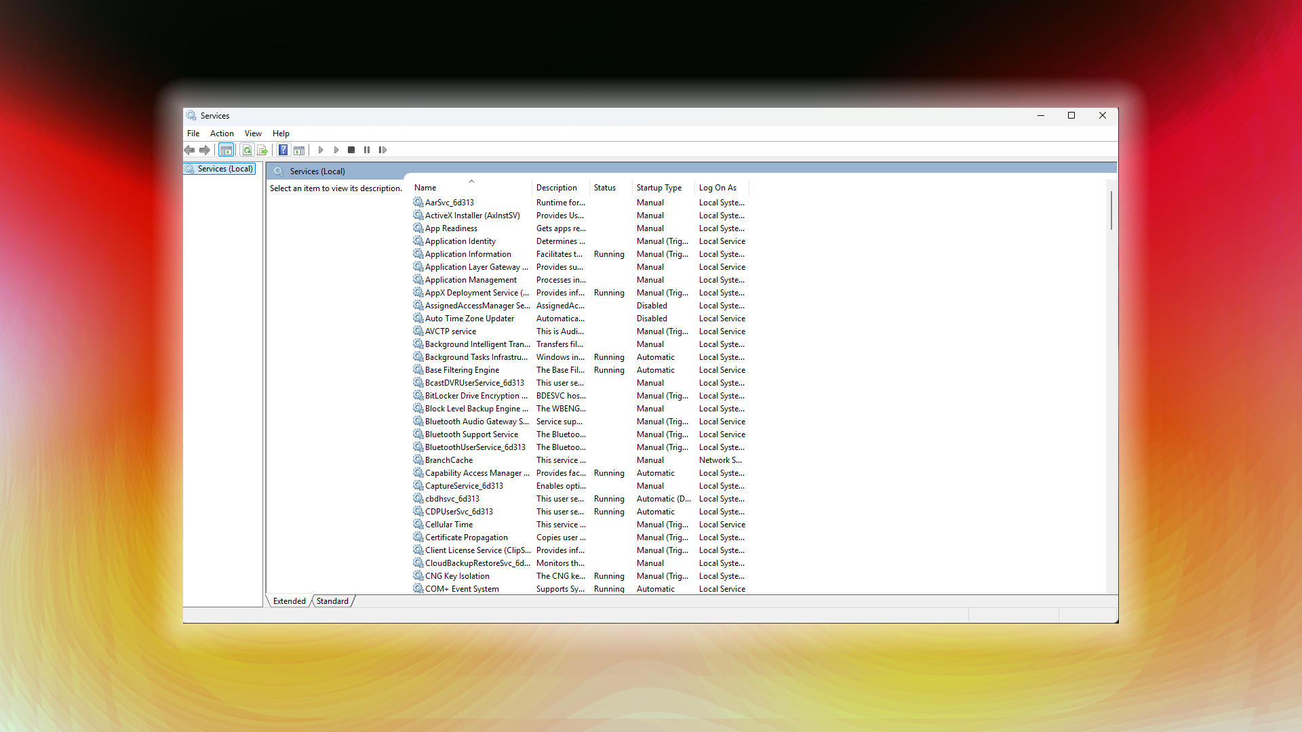This screenshot has height=732, width=1302.
Task: Click the Services icon in the title bar
Action: [x=192, y=115]
